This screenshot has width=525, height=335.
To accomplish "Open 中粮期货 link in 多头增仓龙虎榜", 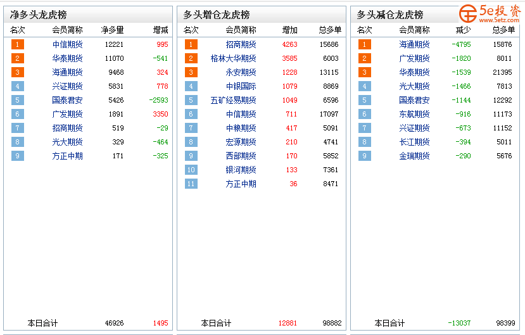I will [x=241, y=128].
